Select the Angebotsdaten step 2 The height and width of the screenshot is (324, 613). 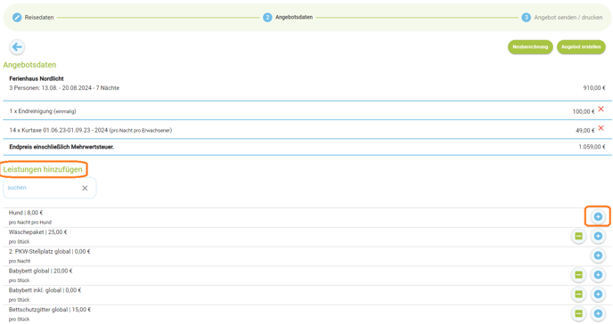288,17
